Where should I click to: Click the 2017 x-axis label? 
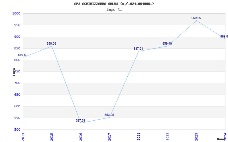(x=109, y=137)
